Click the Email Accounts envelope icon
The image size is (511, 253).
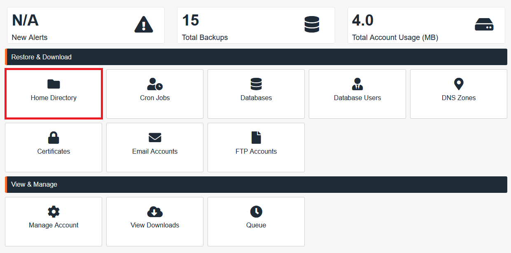tap(155, 138)
